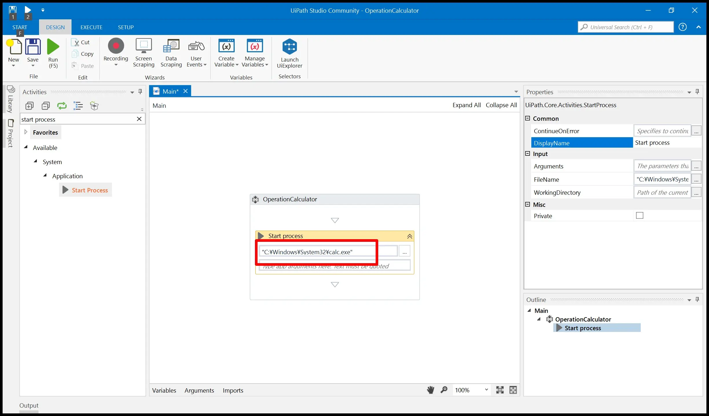
Task: Open the Library side panel
Action: pyautogui.click(x=11, y=99)
